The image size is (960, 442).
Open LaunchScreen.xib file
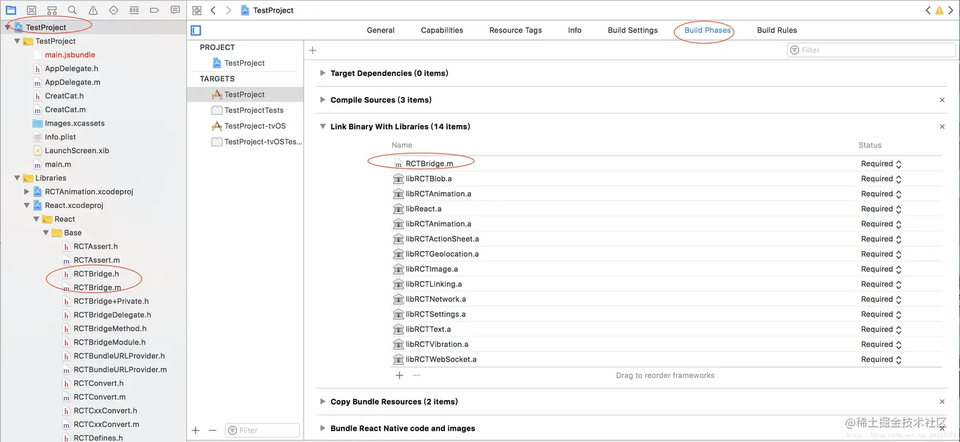pos(77,151)
